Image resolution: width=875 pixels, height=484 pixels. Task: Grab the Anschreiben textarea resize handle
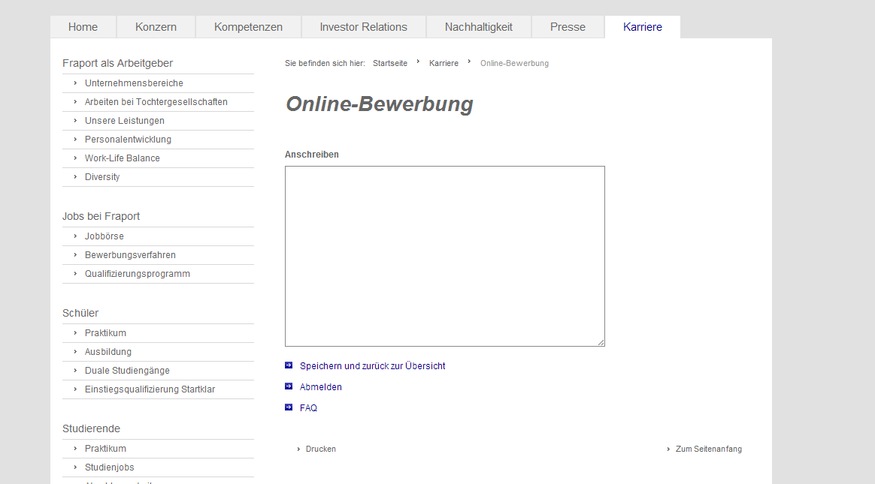601,342
